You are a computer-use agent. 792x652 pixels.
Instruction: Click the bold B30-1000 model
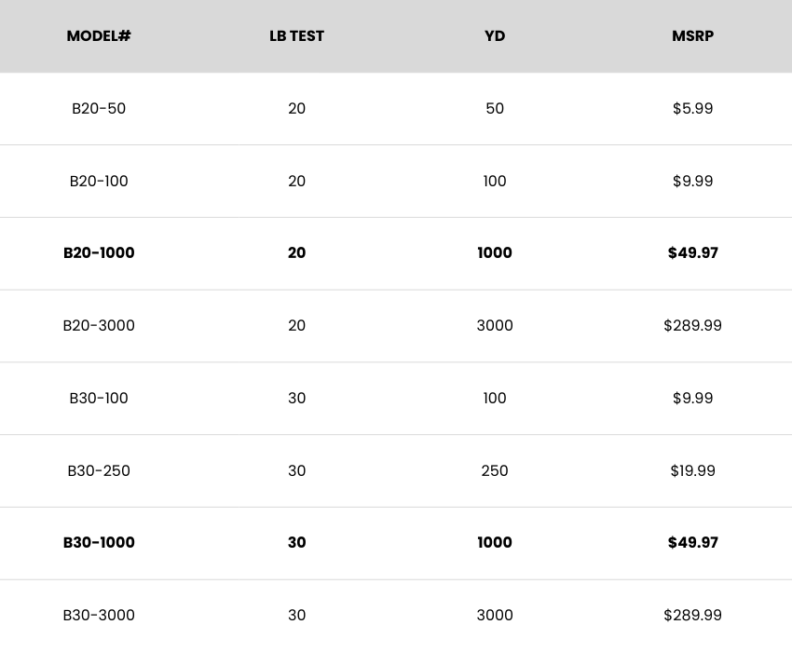(99, 543)
